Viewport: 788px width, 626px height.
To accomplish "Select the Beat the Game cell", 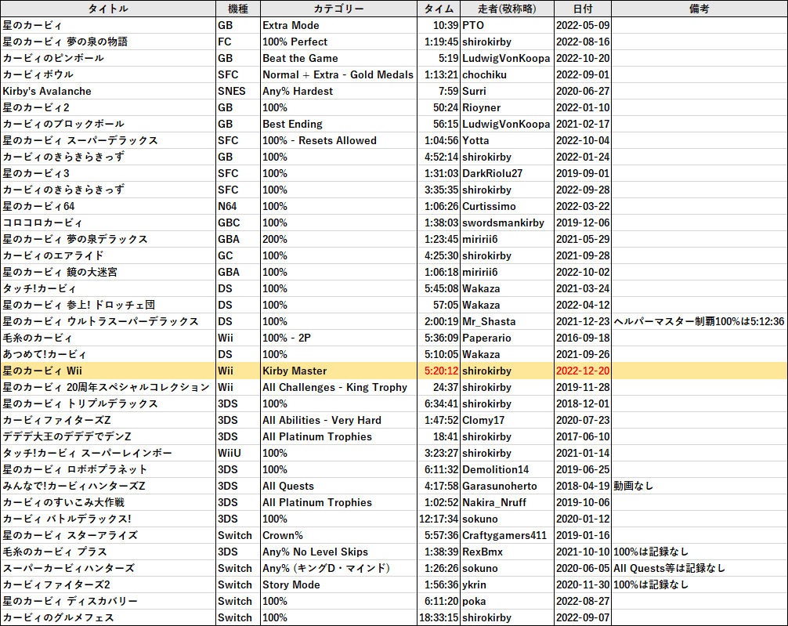I will [x=338, y=58].
